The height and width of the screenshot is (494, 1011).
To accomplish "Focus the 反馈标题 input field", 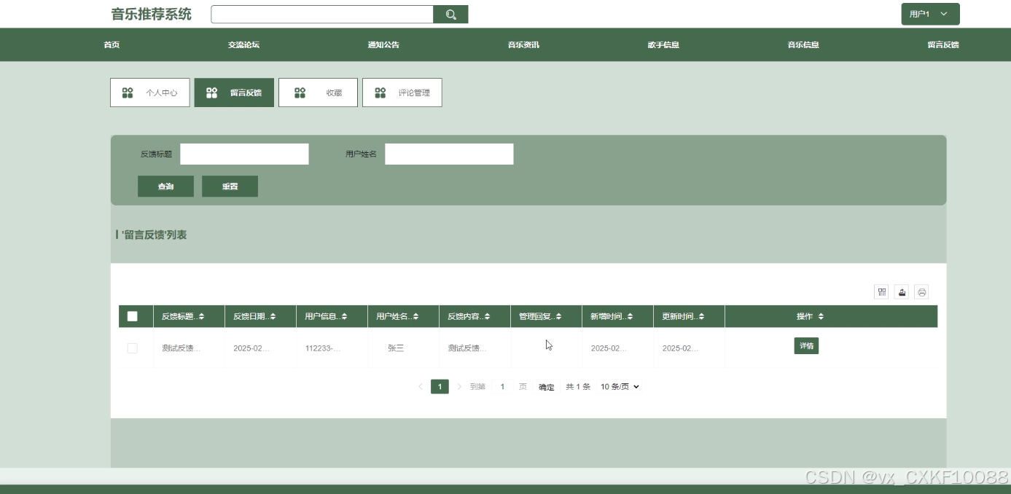I will pos(245,154).
